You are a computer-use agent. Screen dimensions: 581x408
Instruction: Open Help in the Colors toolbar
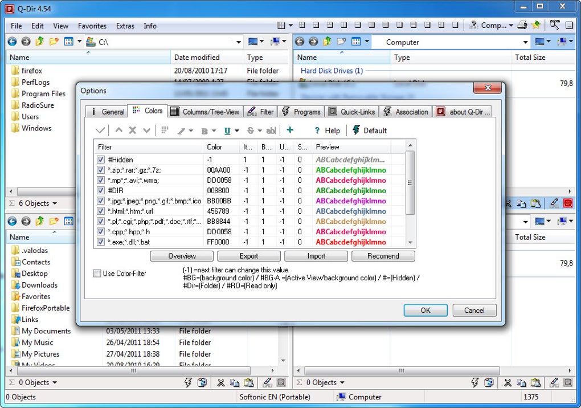pos(327,130)
